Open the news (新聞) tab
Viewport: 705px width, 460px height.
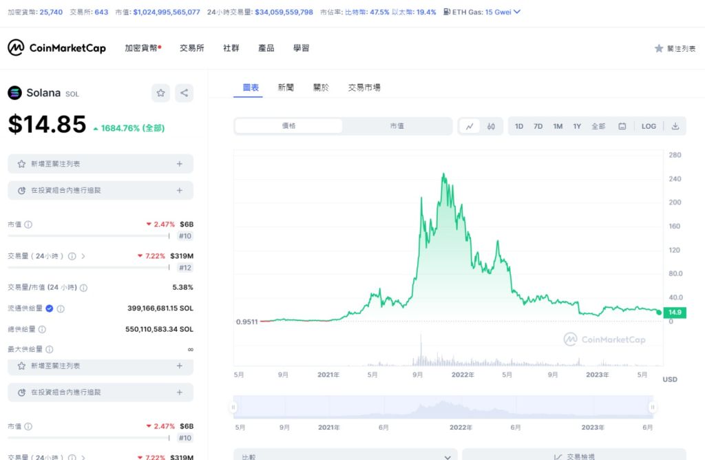click(286, 87)
